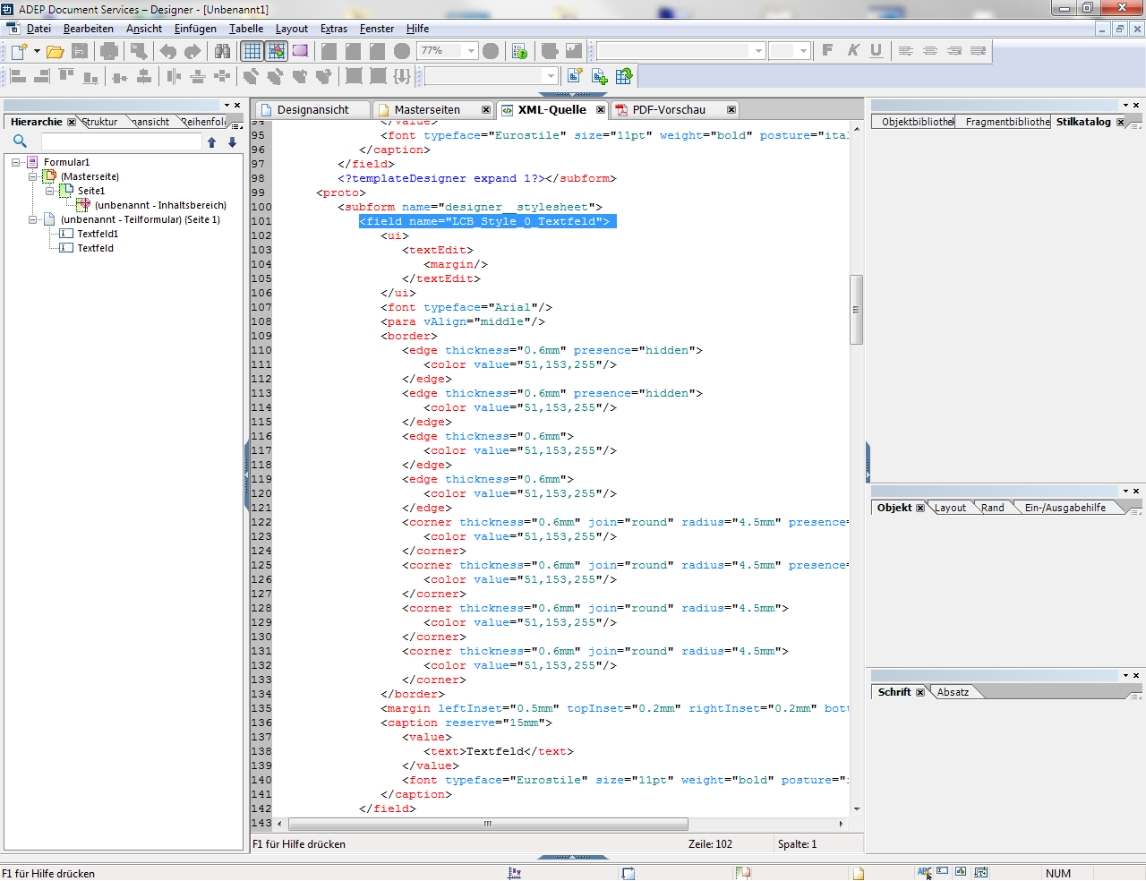
Task: Toggle snap to grid button
Action: (x=277, y=51)
